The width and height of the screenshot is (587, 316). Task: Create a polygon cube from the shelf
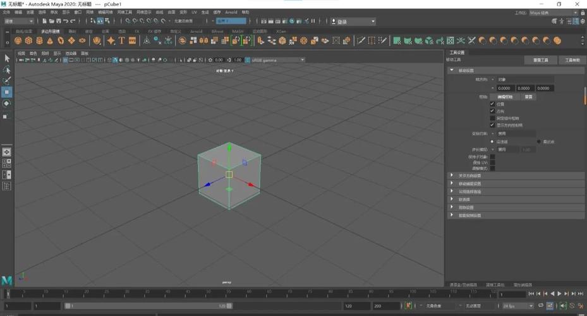pos(29,40)
